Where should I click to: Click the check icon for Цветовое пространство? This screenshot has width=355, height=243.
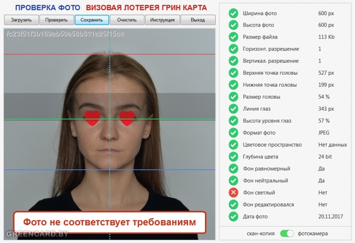point(233,145)
